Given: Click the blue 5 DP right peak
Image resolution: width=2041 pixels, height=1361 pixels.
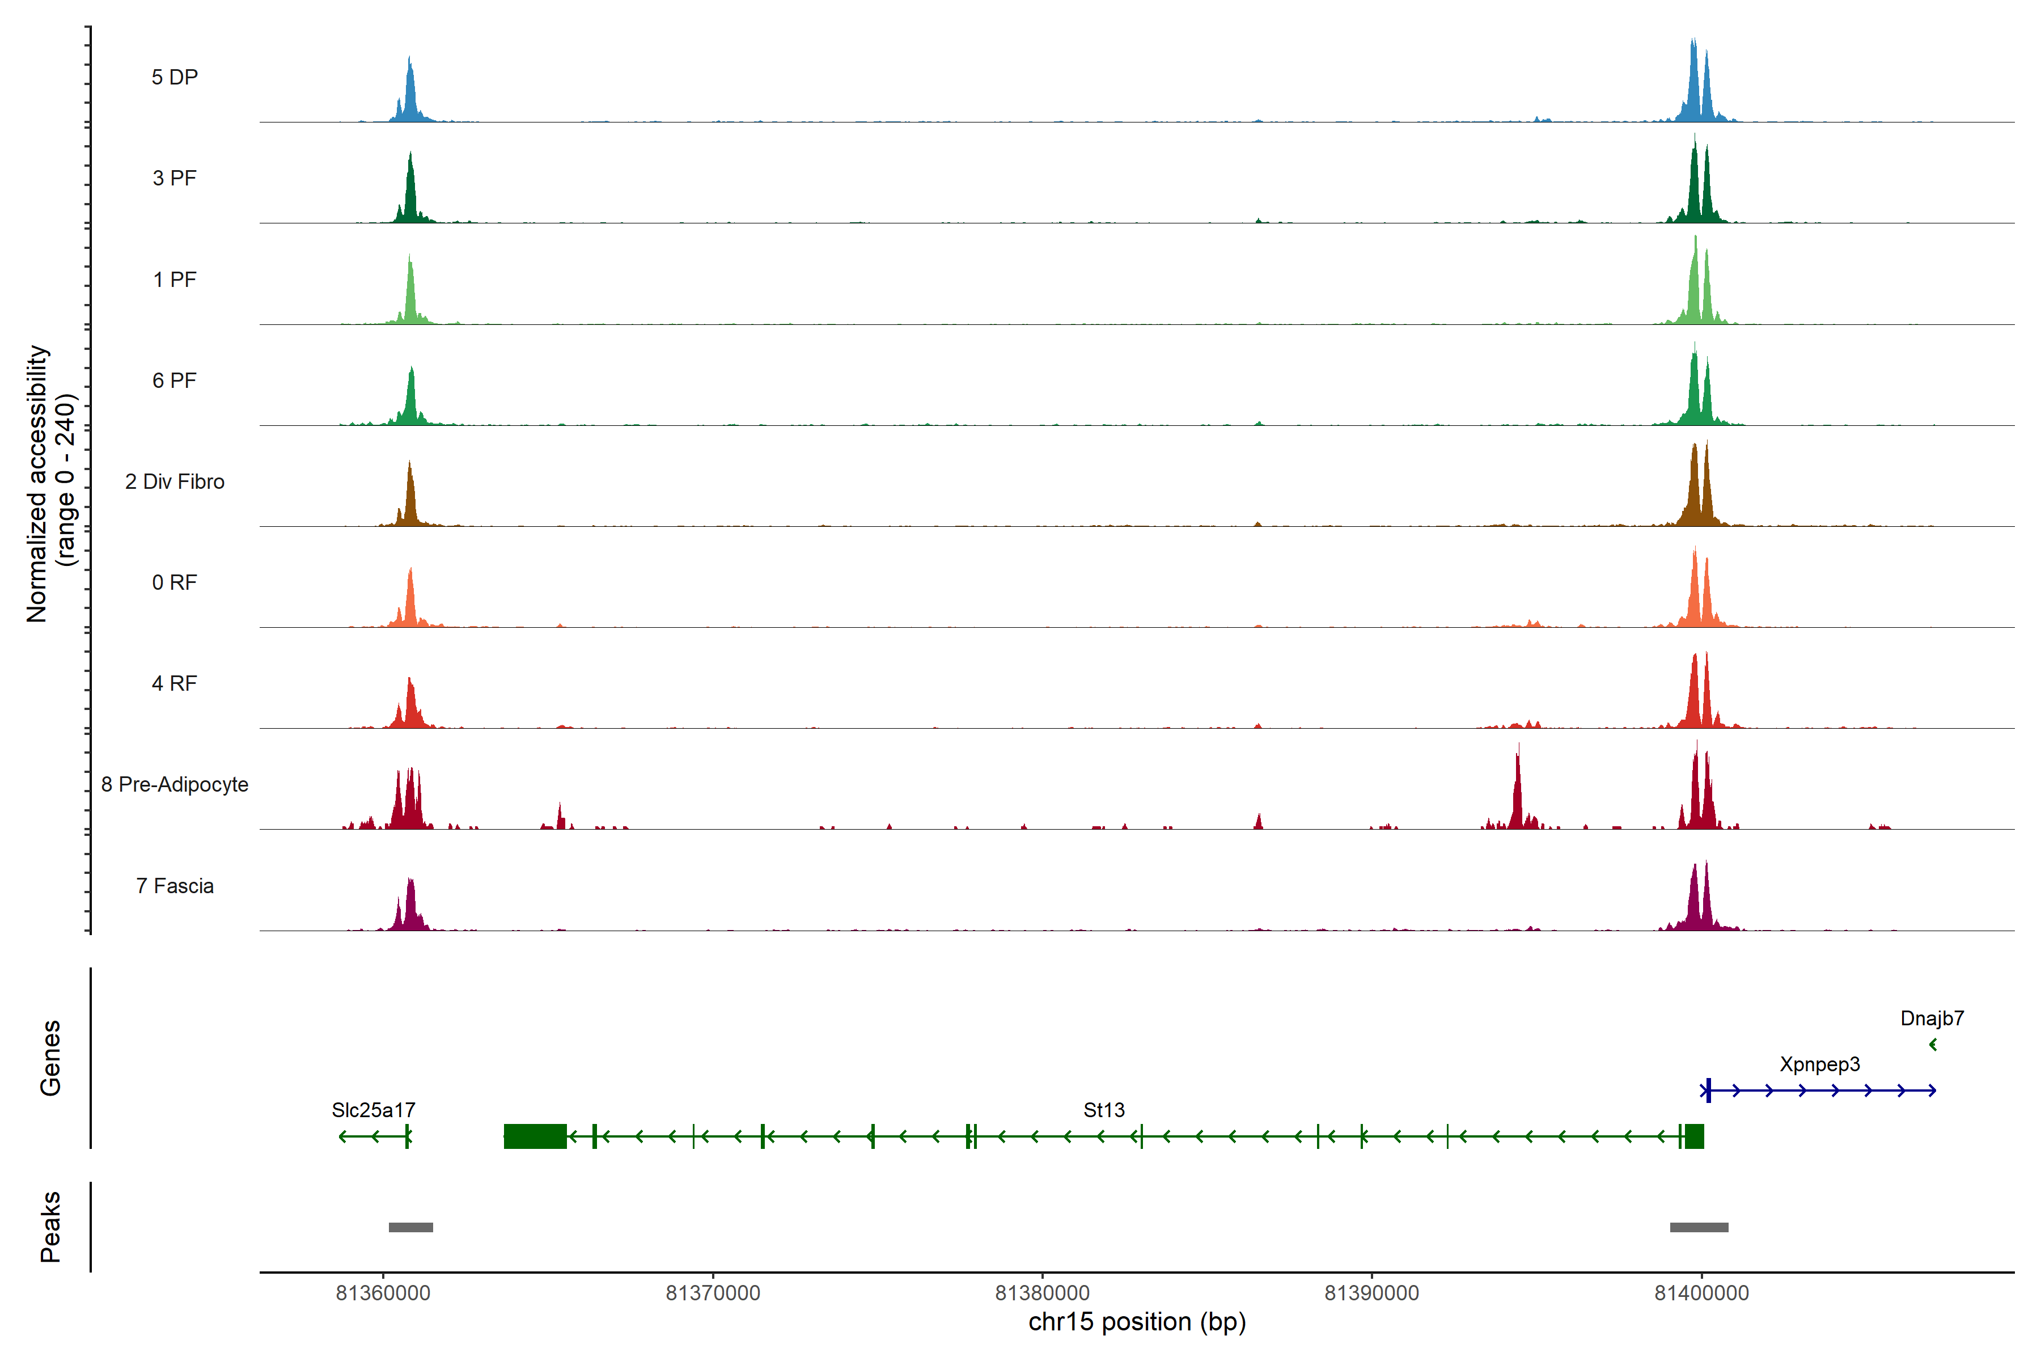Looking at the screenshot, I should click(x=1694, y=87).
